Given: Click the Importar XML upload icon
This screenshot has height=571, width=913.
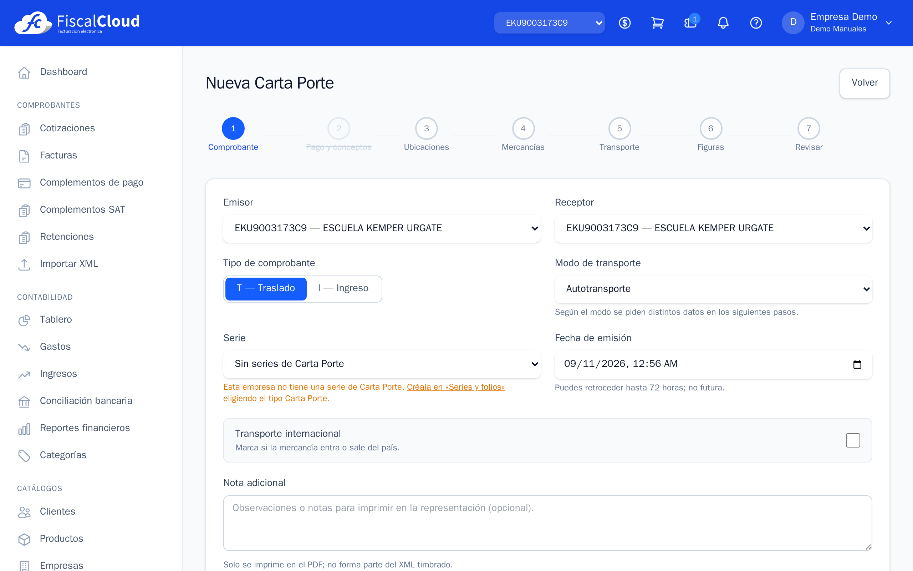Looking at the screenshot, I should tap(24, 264).
